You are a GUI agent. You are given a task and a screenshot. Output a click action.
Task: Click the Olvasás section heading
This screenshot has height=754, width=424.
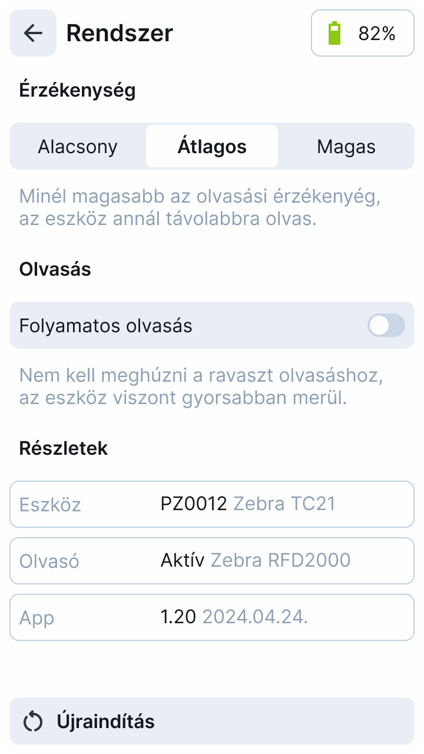point(55,269)
